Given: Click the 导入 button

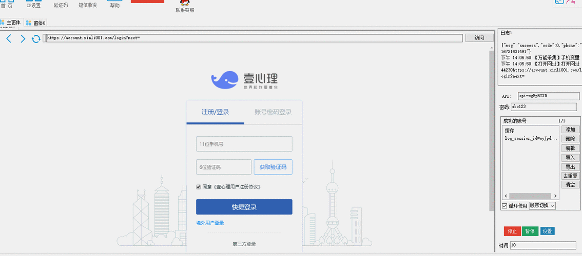Looking at the screenshot, I should [570, 158].
